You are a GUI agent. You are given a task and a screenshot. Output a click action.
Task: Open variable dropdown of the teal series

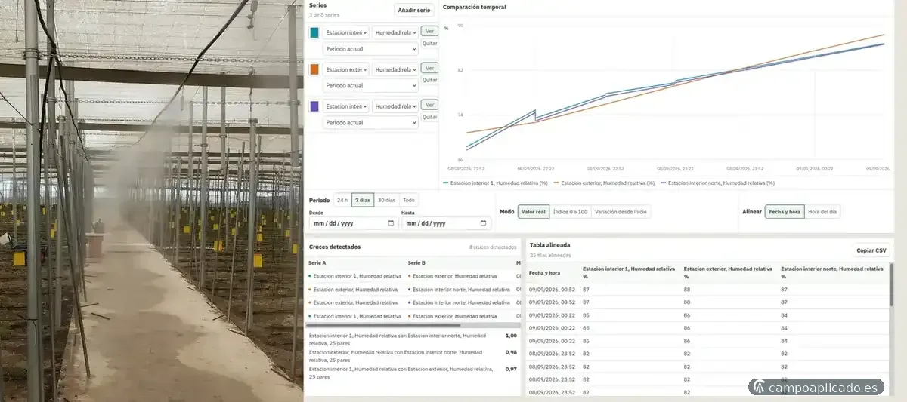coord(395,32)
